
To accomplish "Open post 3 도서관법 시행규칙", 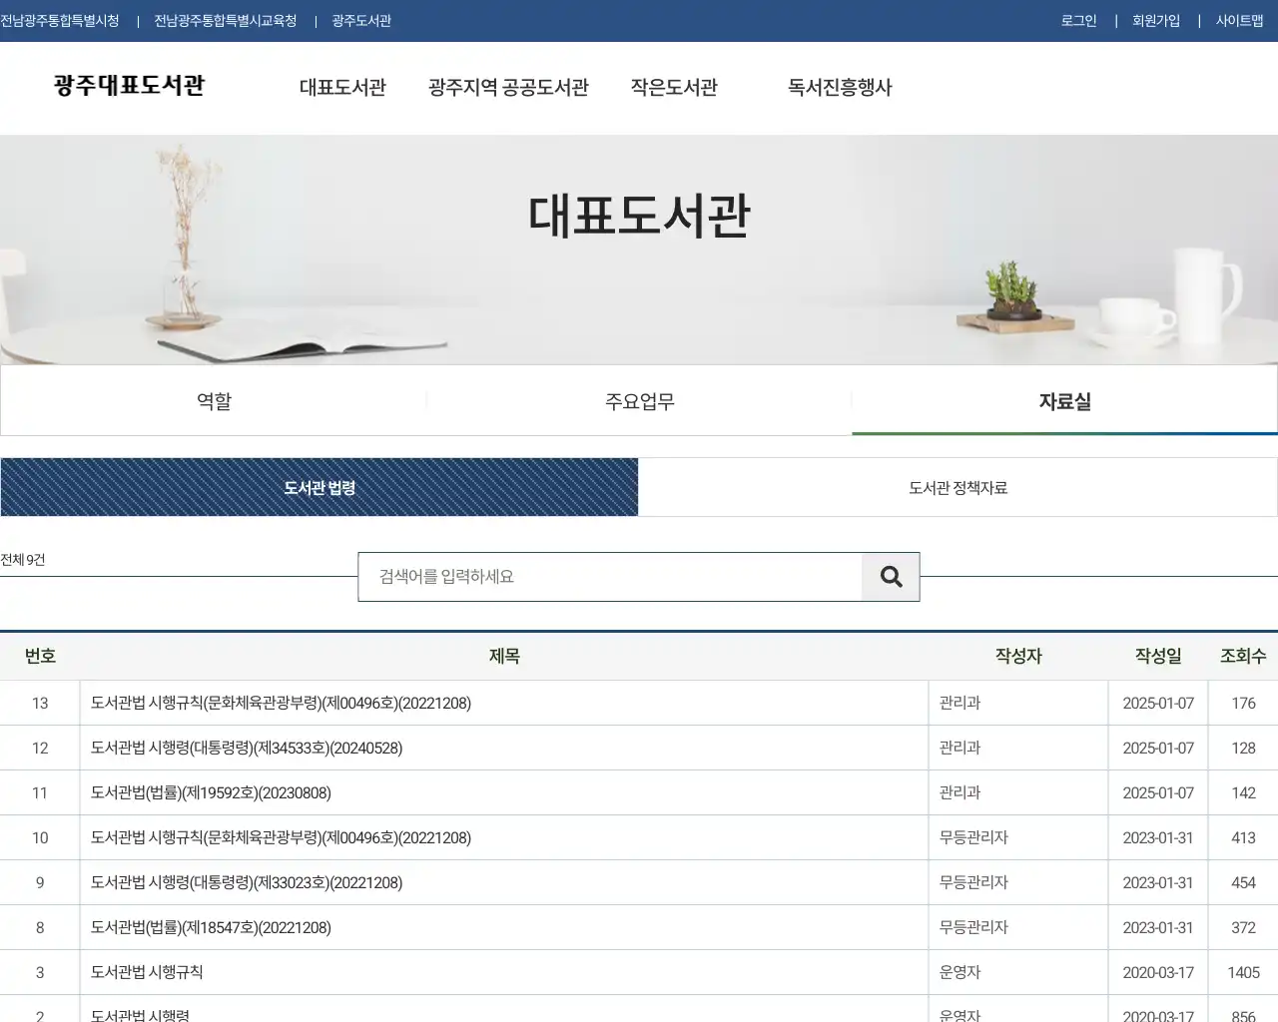I will coord(147,972).
